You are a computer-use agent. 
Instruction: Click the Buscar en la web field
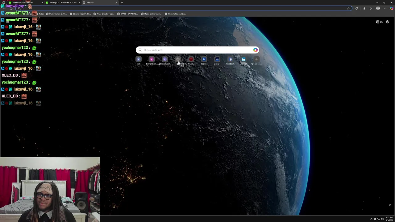(x=197, y=50)
